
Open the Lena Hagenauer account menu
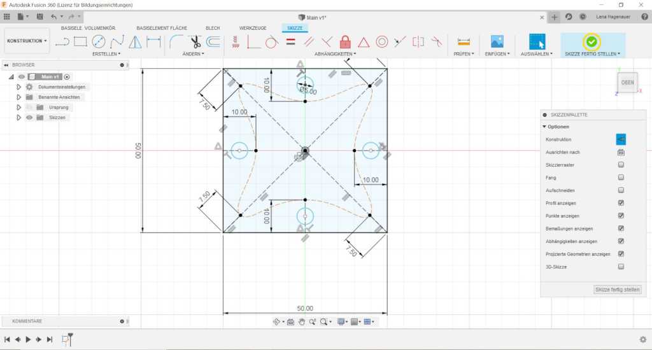(x=613, y=17)
